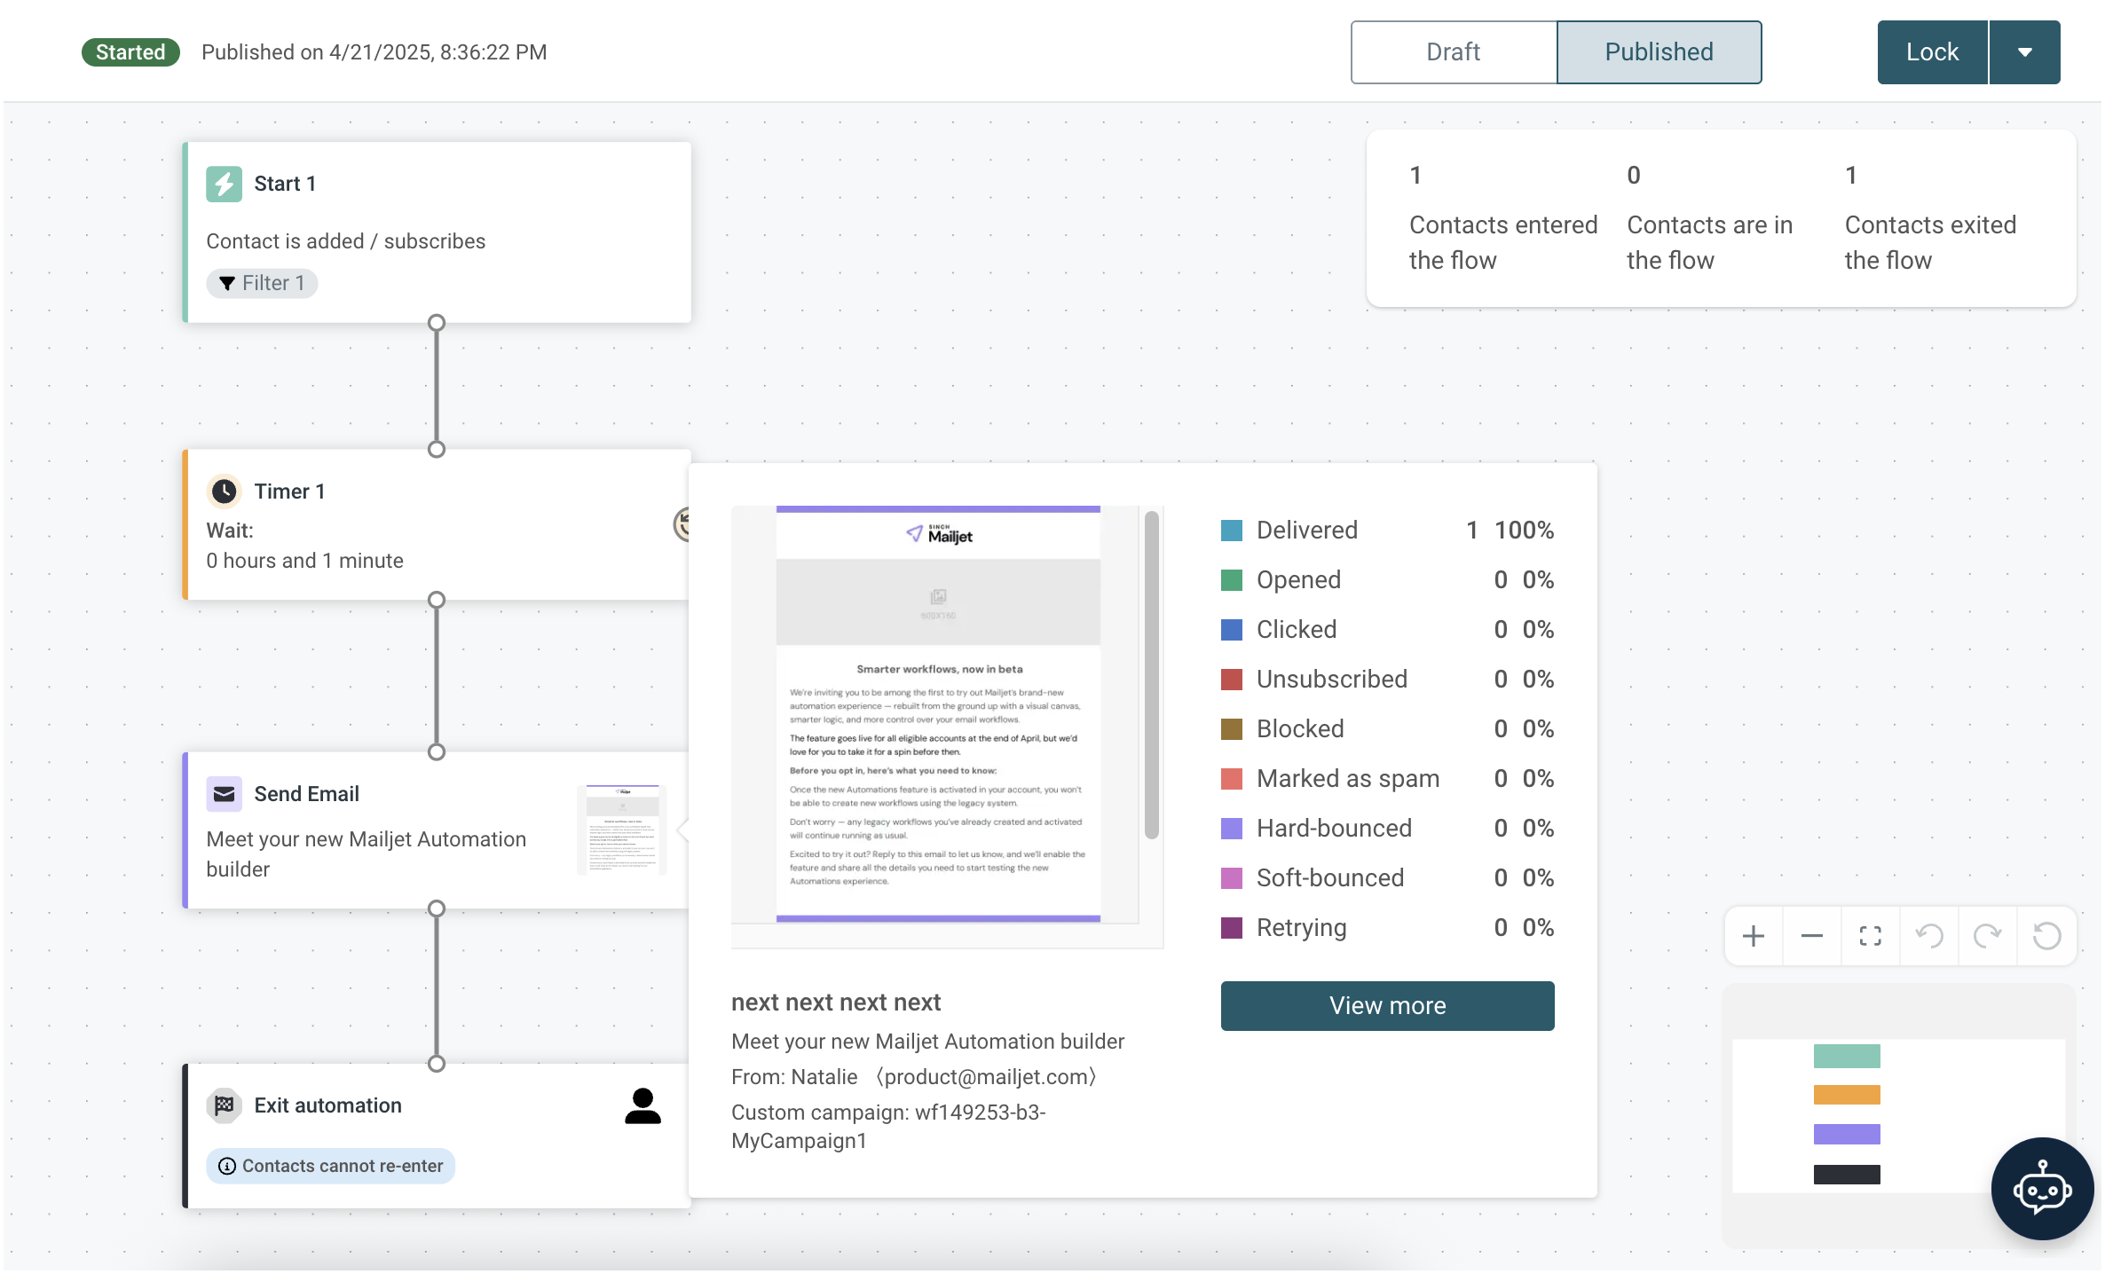2105x1274 pixels.
Task: Click the Delivered blue color swatch
Action: [1232, 531]
